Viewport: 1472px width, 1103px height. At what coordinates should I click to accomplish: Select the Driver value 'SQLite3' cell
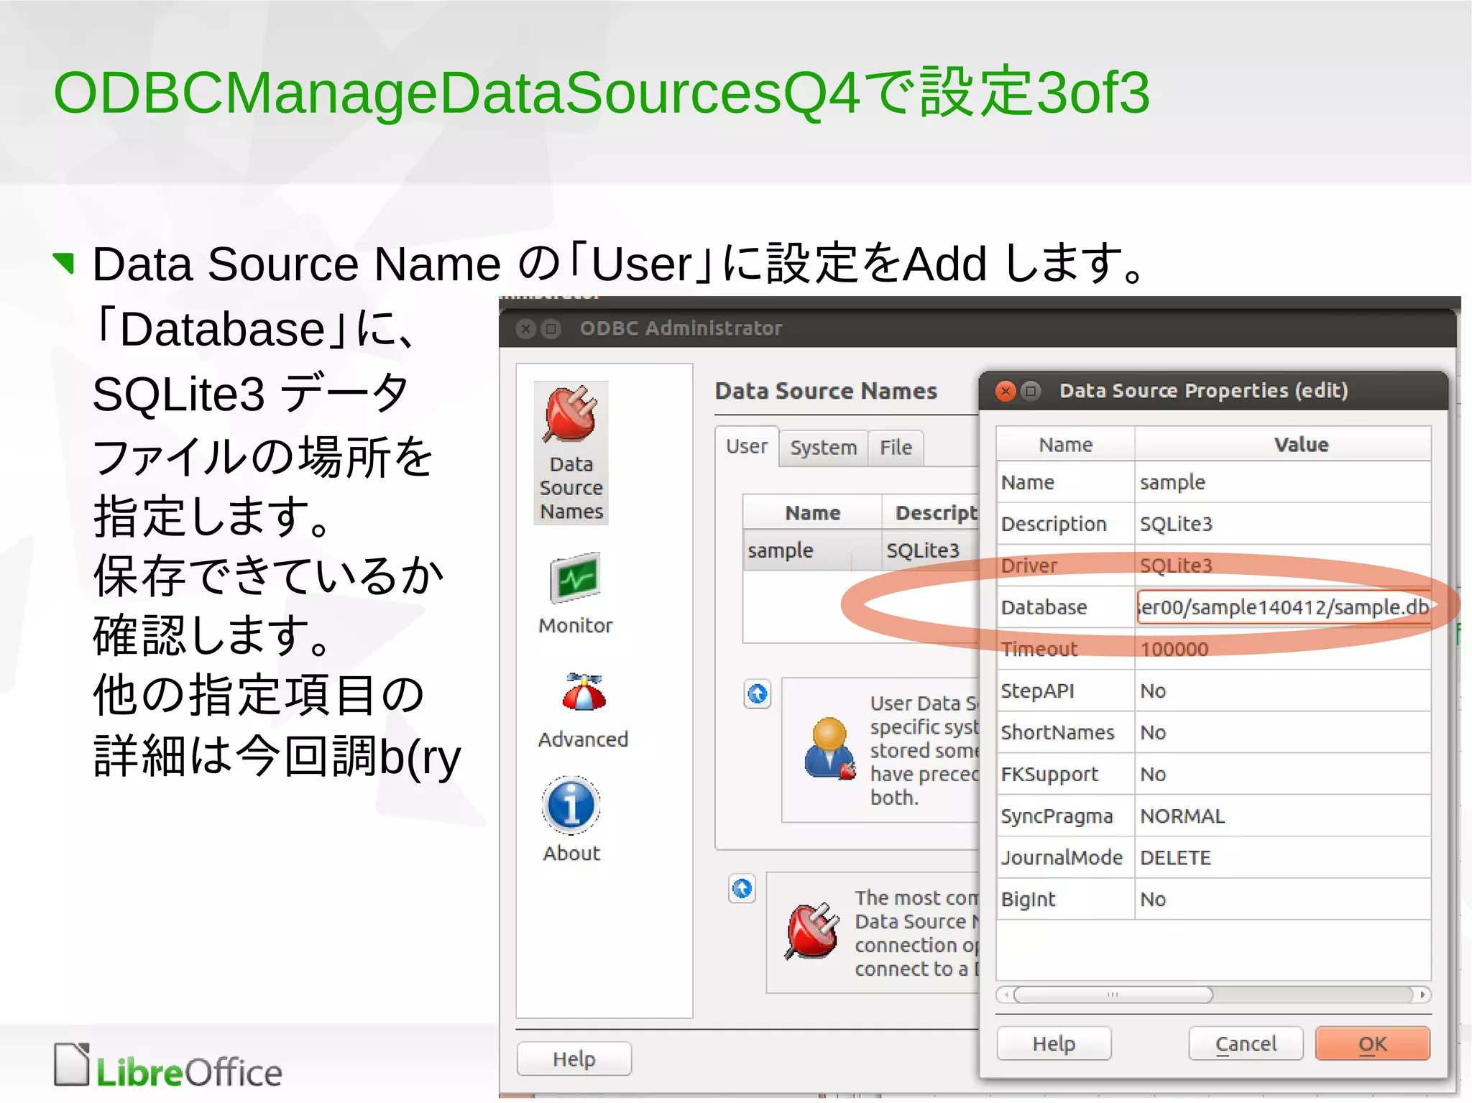coord(1283,566)
